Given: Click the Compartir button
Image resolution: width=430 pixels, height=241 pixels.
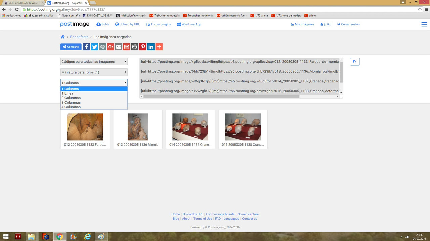Looking at the screenshot, I should point(71,47).
